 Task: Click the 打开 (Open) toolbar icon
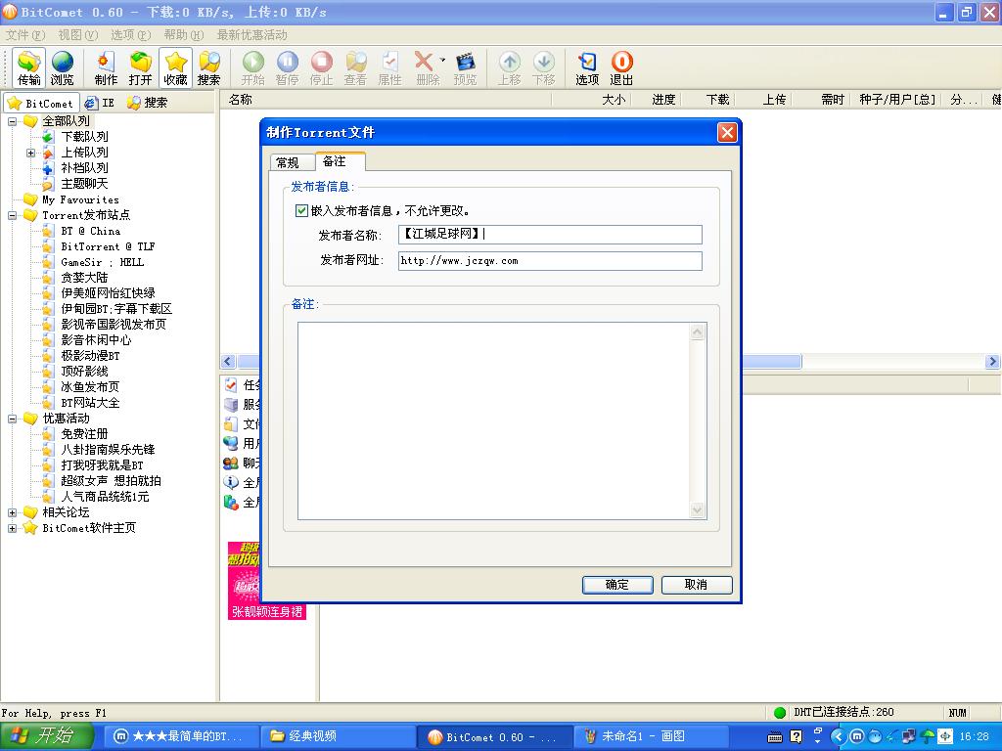[x=141, y=67]
